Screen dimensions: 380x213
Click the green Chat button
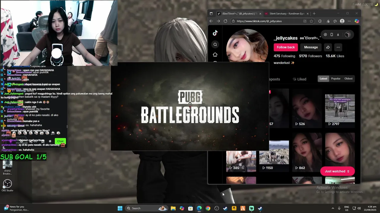(x=60, y=141)
